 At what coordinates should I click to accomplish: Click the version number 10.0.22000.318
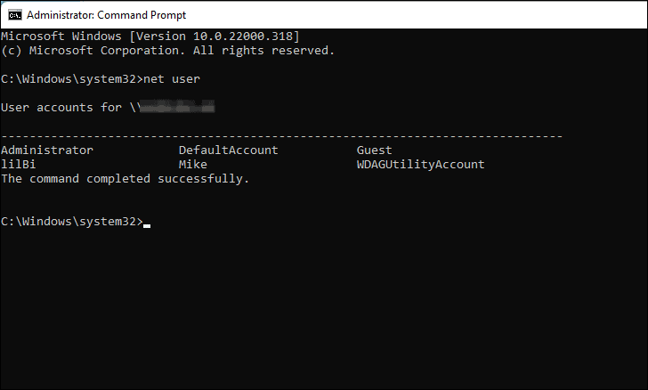251,35
